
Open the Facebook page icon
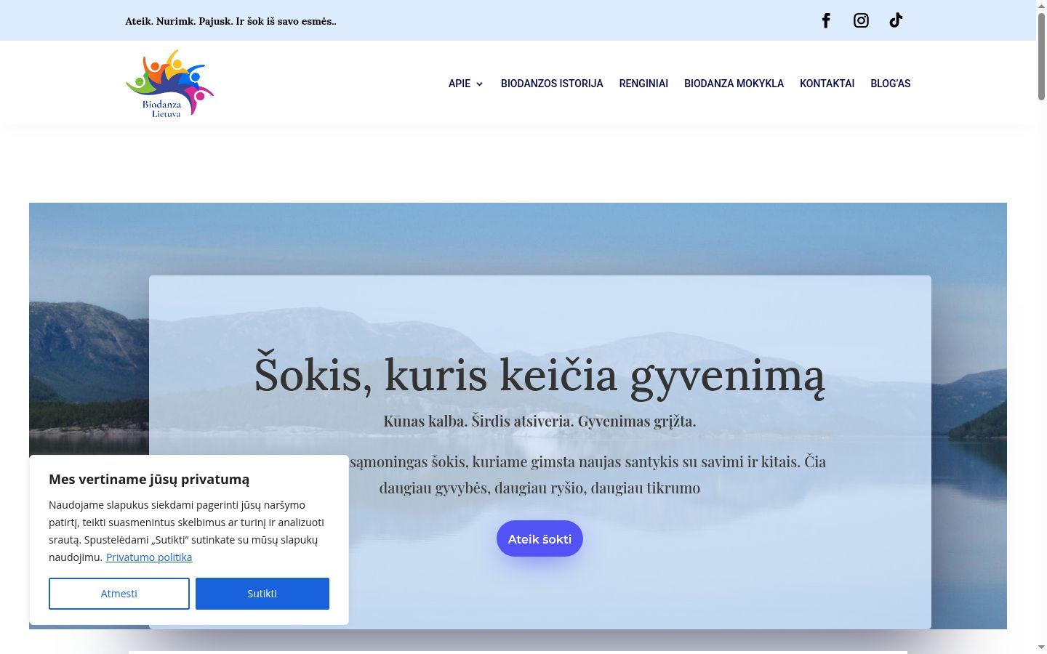click(826, 20)
